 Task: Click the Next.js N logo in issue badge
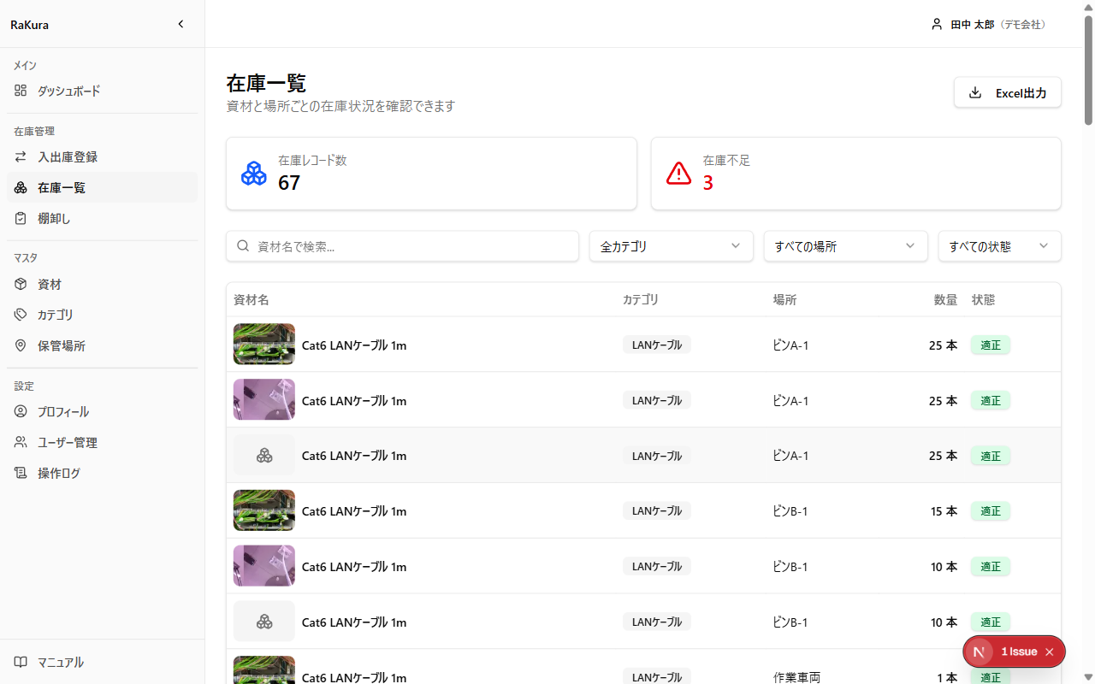980,652
